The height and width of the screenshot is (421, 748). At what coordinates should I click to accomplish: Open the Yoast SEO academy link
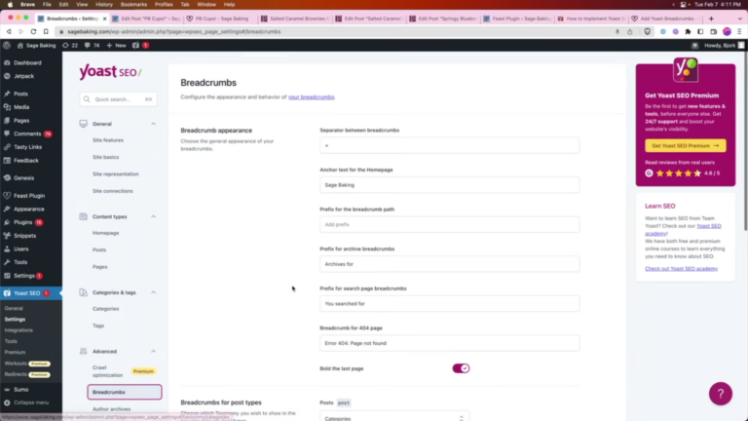683,230
